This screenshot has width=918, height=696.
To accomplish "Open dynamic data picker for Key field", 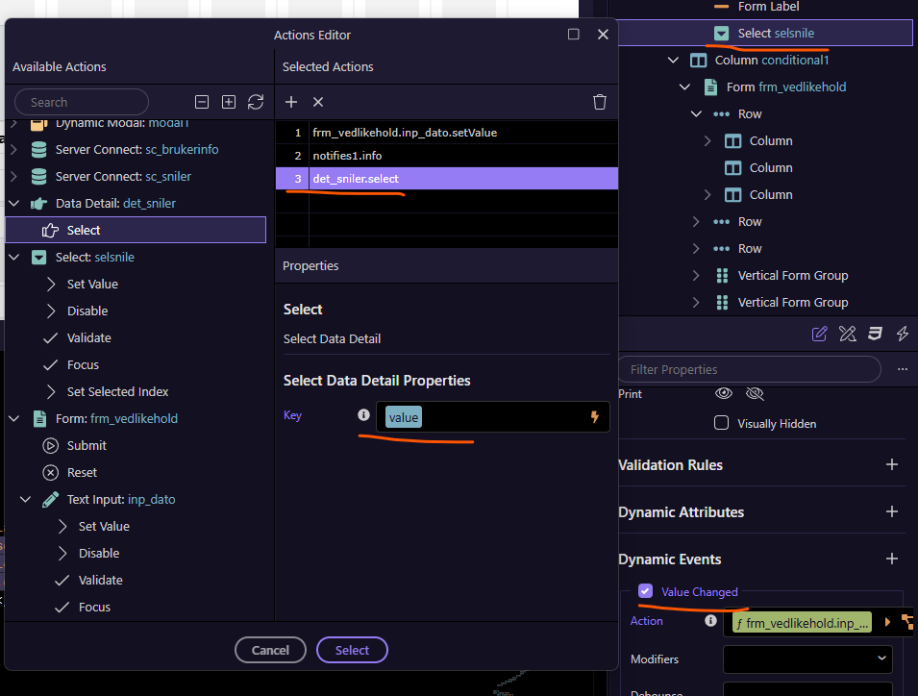I will point(594,417).
